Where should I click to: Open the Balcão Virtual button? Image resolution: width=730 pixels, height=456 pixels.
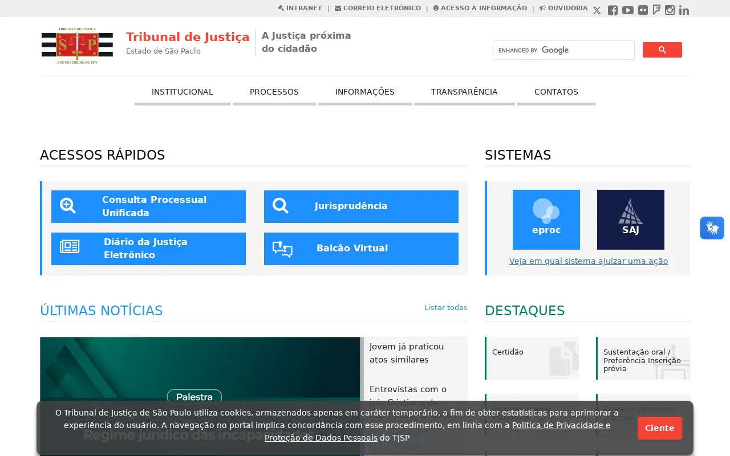(x=361, y=249)
